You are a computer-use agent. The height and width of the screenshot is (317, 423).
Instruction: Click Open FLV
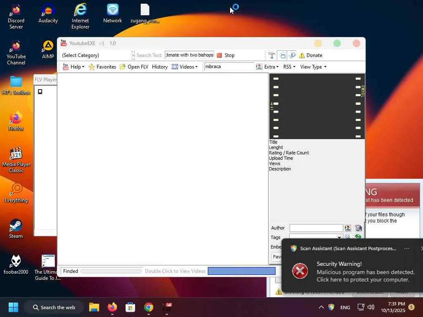pyautogui.click(x=134, y=66)
